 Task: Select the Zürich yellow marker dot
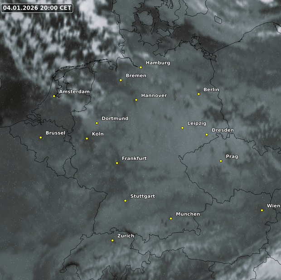click(x=112, y=240)
